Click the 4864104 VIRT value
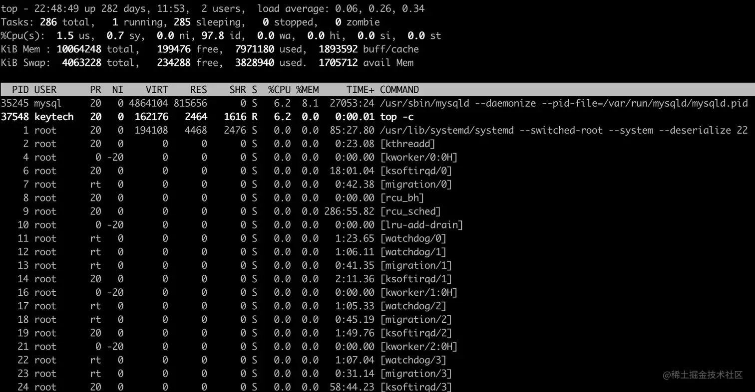755x392 pixels. 148,103
